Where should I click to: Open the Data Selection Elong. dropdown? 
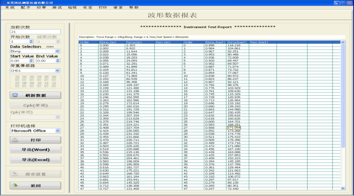coord(57,51)
